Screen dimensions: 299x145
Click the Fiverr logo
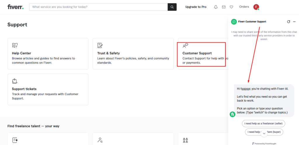tap(16, 7)
